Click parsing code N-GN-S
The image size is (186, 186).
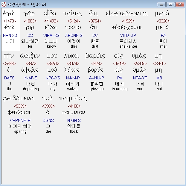click(74, 120)
